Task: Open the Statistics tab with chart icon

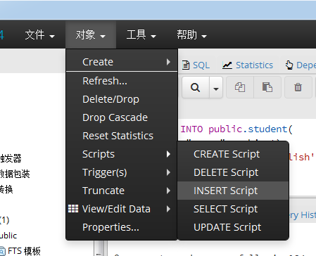Action: click(x=248, y=65)
